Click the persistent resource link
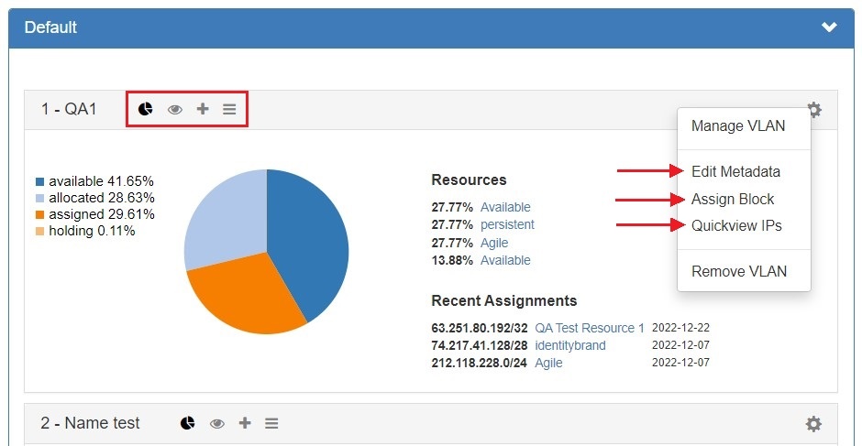The width and height of the screenshot is (862, 446). click(507, 224)
